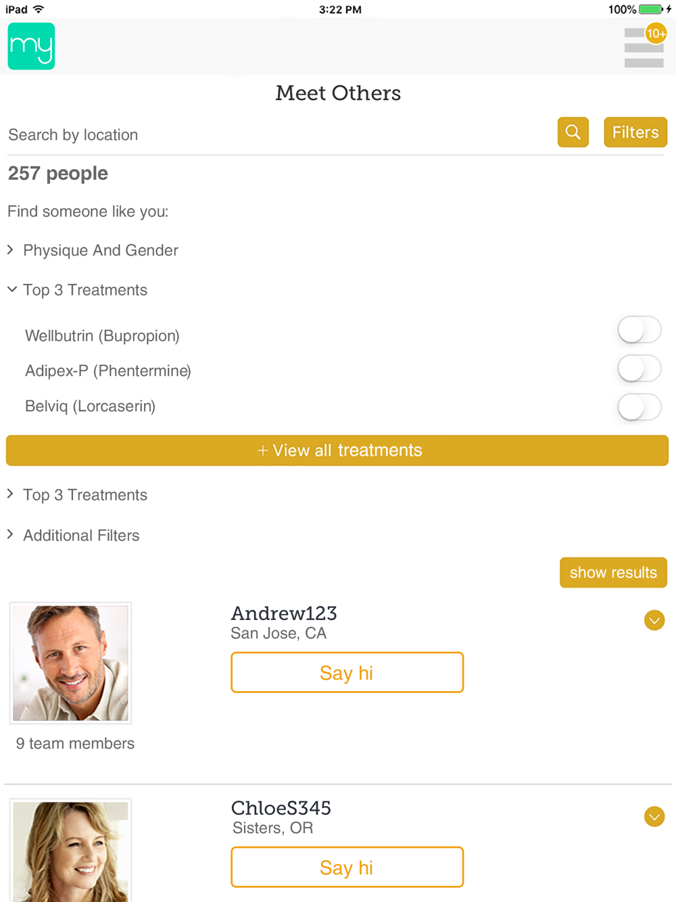This screenshot has height=902, width=676.
Task: Tap the battery status icon
Action: pos(650,9)
